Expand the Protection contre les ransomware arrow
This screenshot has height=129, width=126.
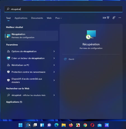click(54, 72)
